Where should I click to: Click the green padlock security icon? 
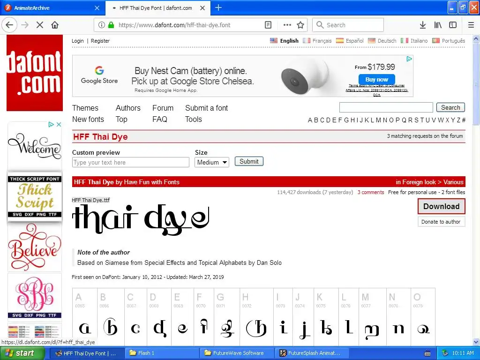point(111,25)
